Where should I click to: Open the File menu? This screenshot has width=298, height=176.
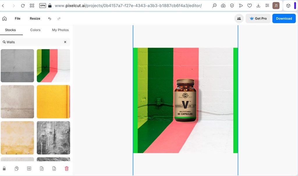click(17, 18)
